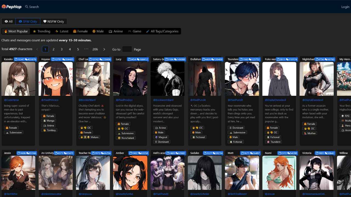Go to next page arrow
The width and height of the screenshot is (351, 197).
click(104, 49)
